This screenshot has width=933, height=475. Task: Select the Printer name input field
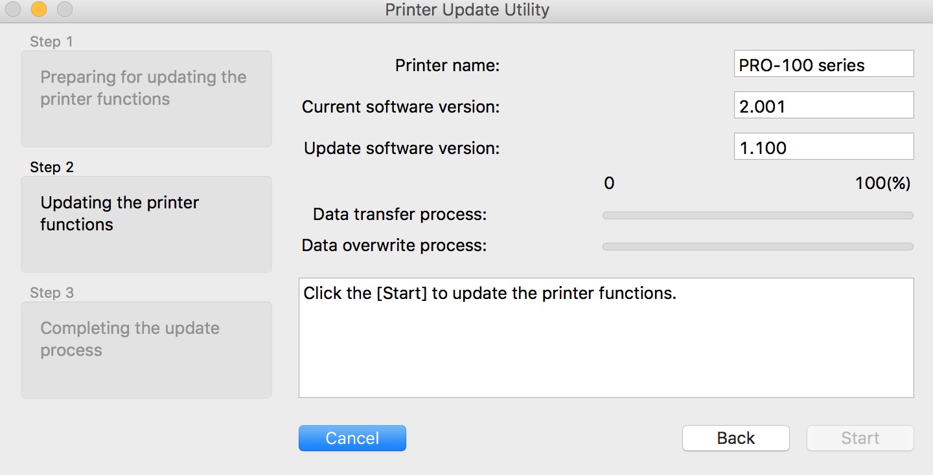pos(823,63)
